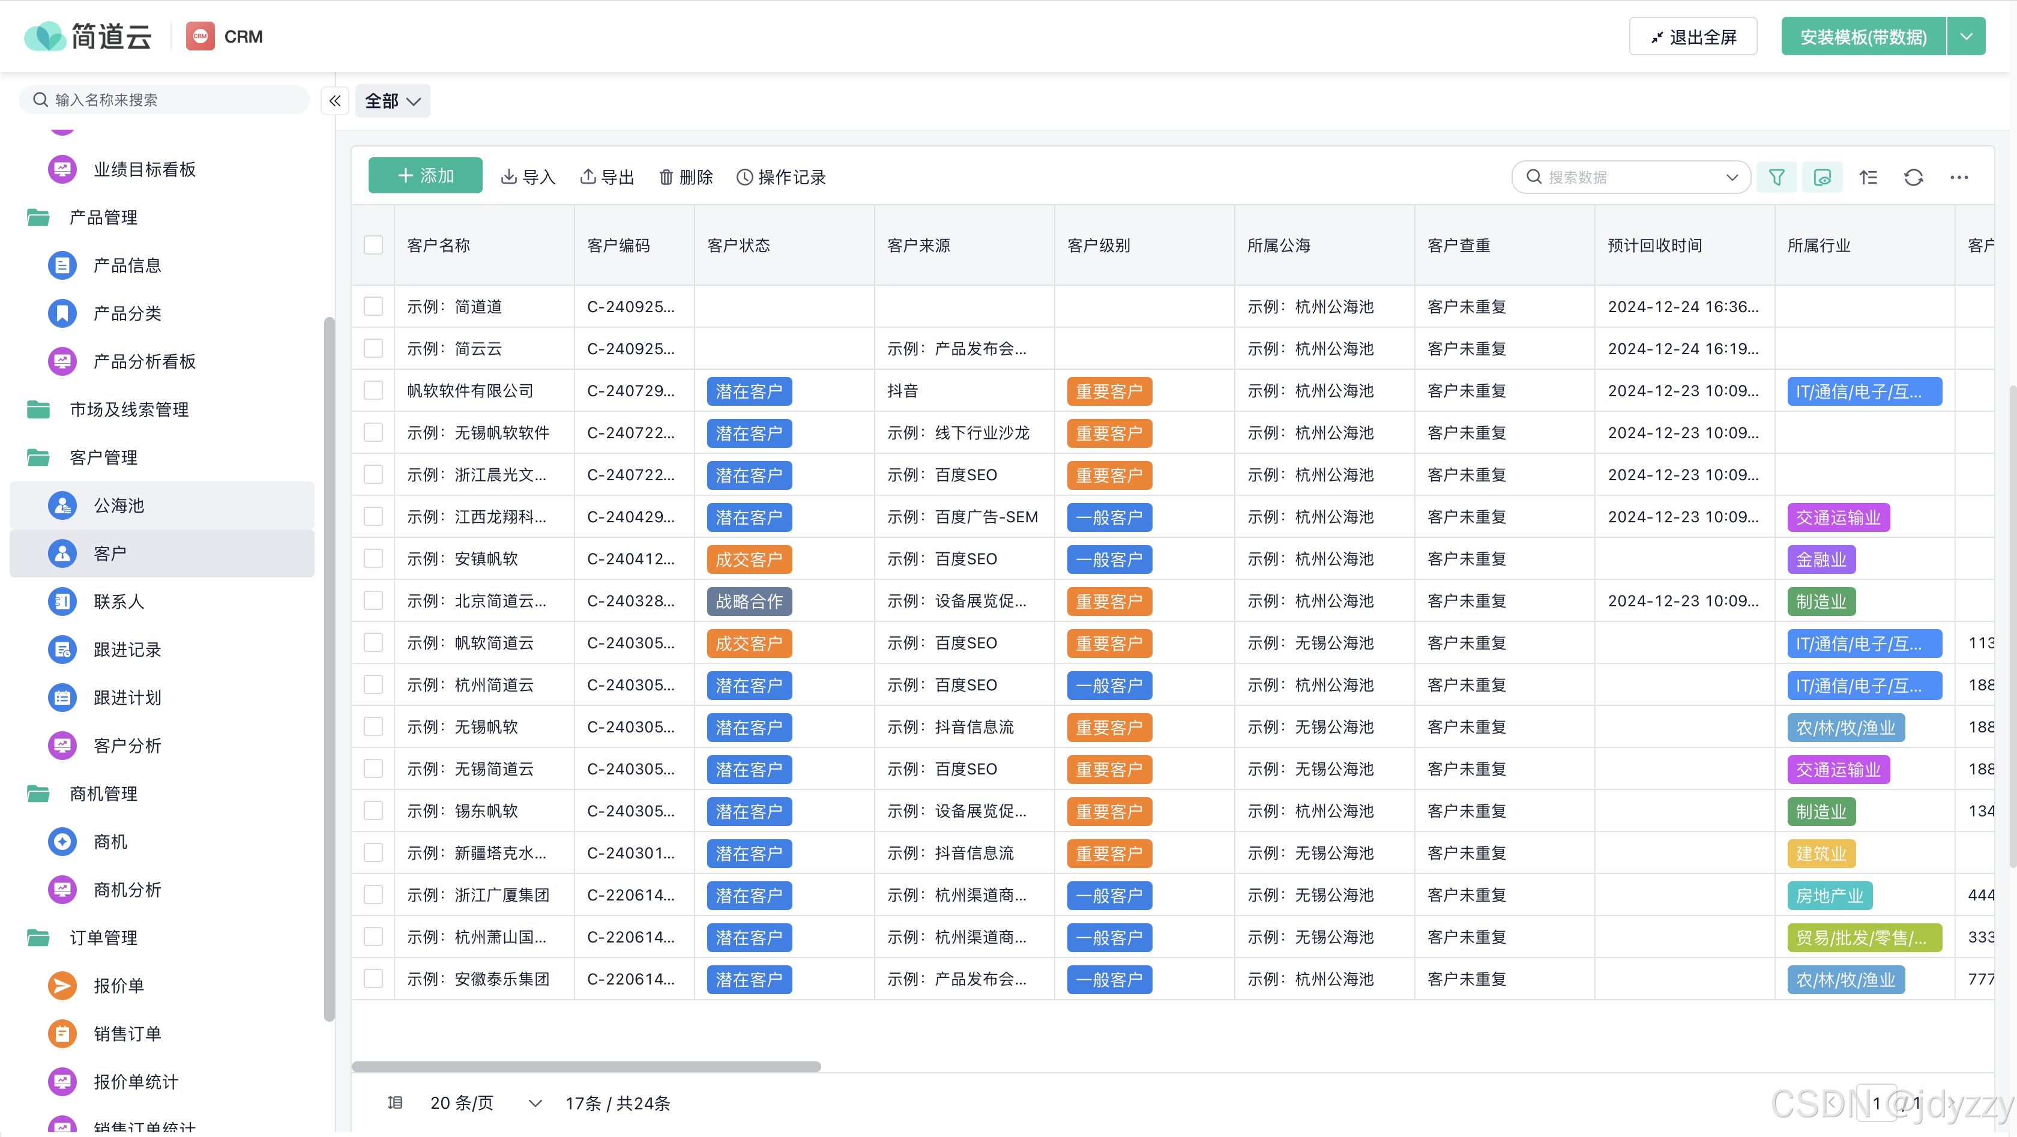
Task: Collapse the sidebar with double-chevron icon
Action: point(334,101)
